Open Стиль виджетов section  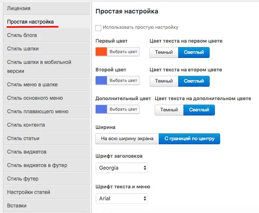47,152
